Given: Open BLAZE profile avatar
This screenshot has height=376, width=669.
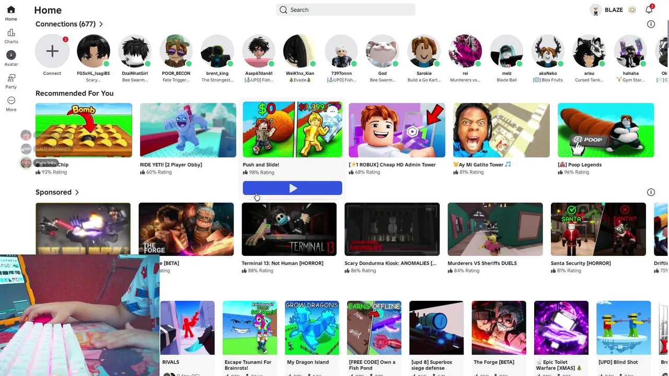Looking at the screenshot, I should 595,10.
